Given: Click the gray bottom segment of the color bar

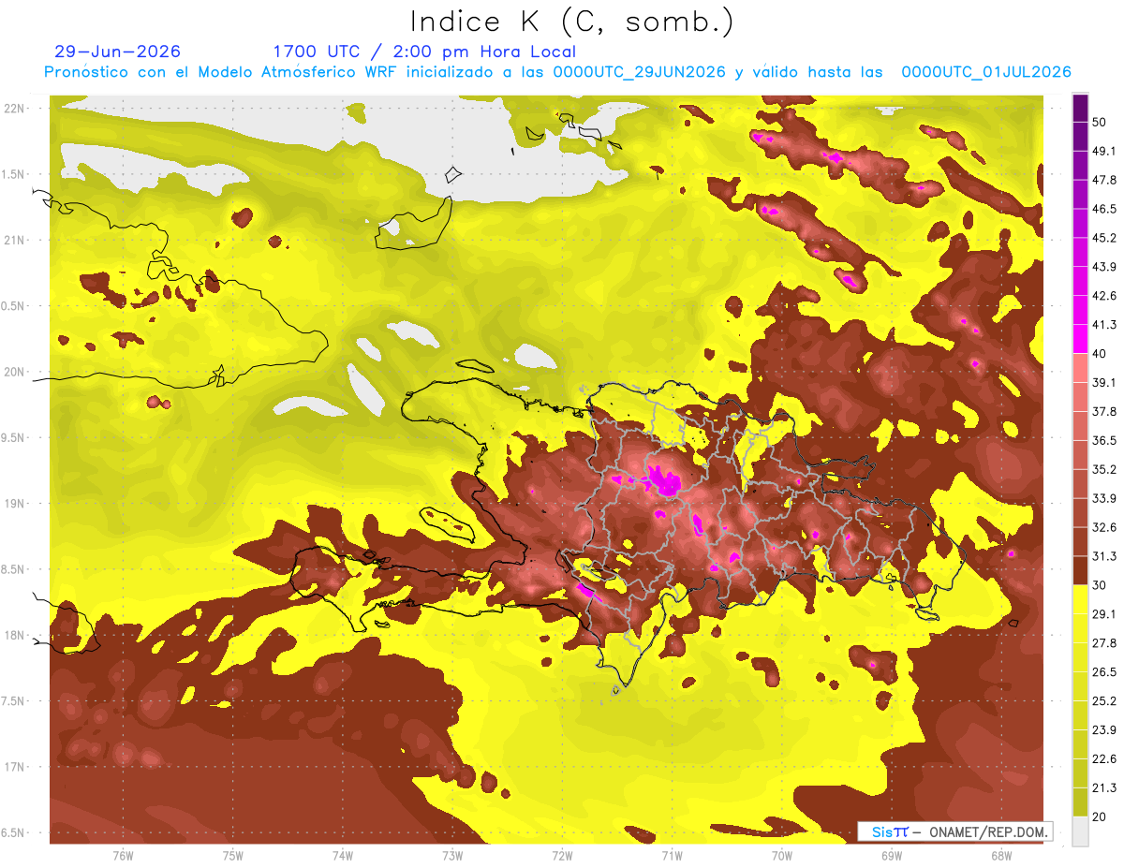Looking at the screenshot, I should tap(1080, 831).
